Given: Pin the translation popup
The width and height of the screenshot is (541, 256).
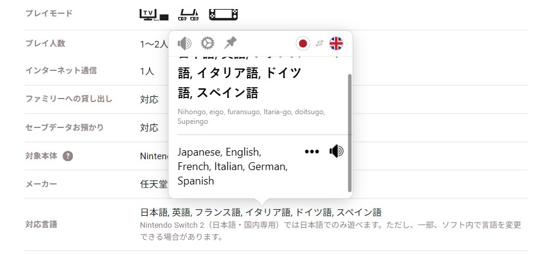Looking at the screenshot, I should point(230,43).
